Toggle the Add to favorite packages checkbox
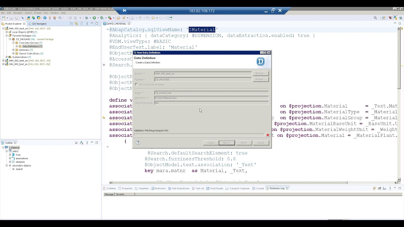This screenshot has height=227, width=404. [x=136, y=84]
